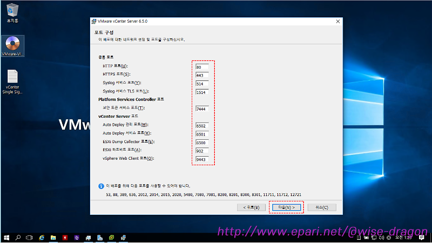The image size is (432, 243).
Task: Click the blue info icon in dialog
Action: tap(101, 186)
